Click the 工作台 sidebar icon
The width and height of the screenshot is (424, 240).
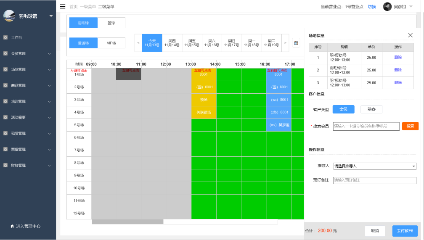(5, 37)
